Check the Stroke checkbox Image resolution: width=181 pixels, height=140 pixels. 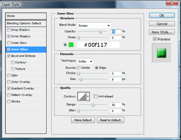point(9,101)
